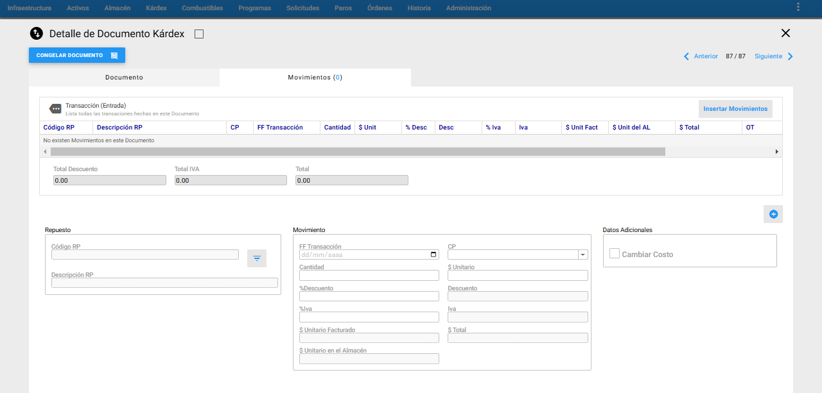Click the FF Transacción column header
Viewport: 822px width, 393px height.
(286, 128)
